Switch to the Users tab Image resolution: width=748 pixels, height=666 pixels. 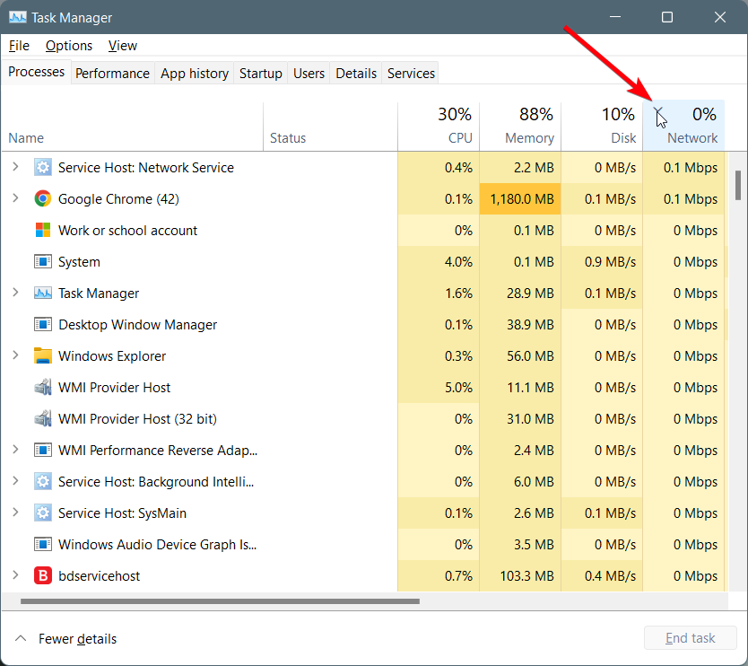pos(309,73)
